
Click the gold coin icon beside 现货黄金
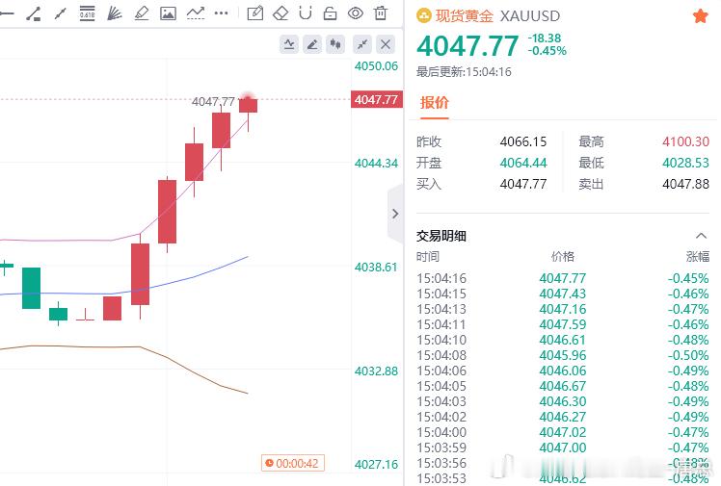tap(423, 16)
